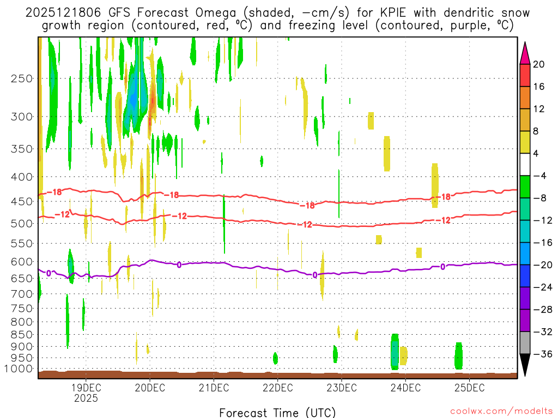Viewport: 558px width, 418px height.
Task: Click the 250 pressure level label
Action: [x=22, y=78]
